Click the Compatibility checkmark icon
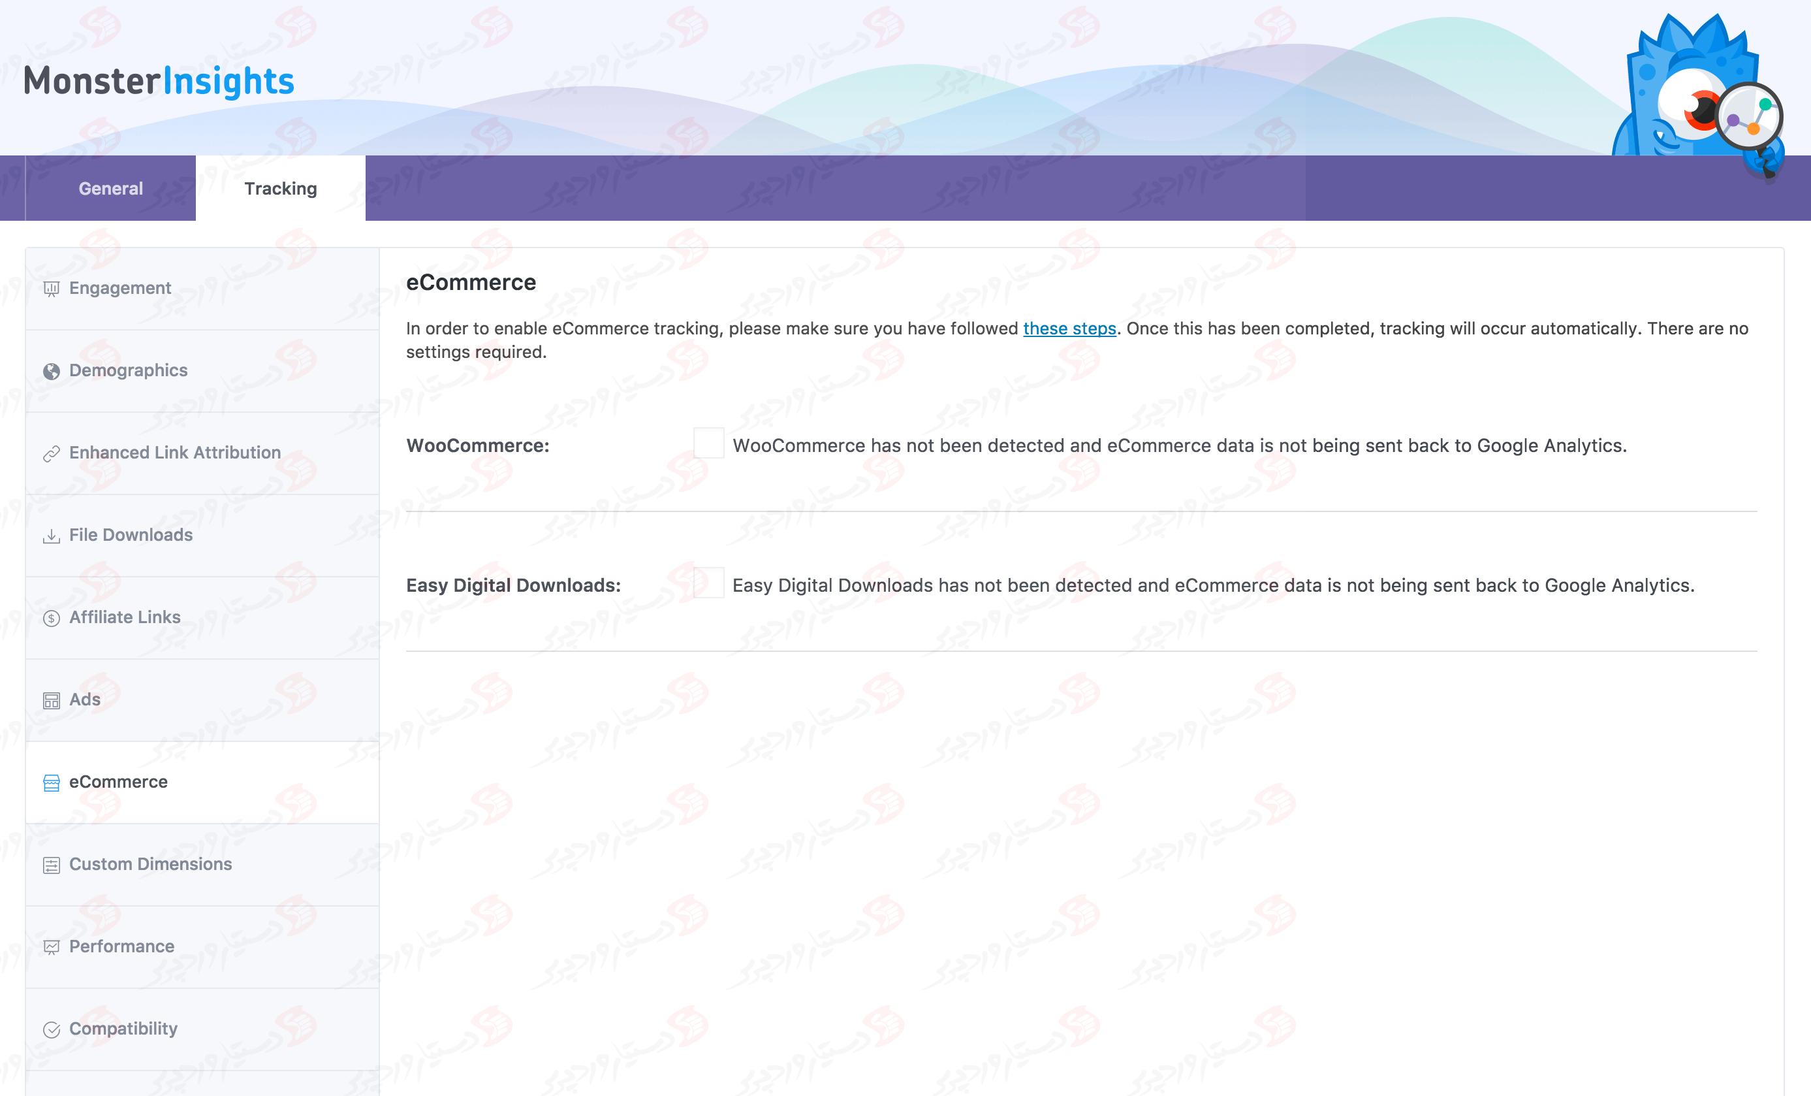 pyautogui.click(x=51, y=1030)
